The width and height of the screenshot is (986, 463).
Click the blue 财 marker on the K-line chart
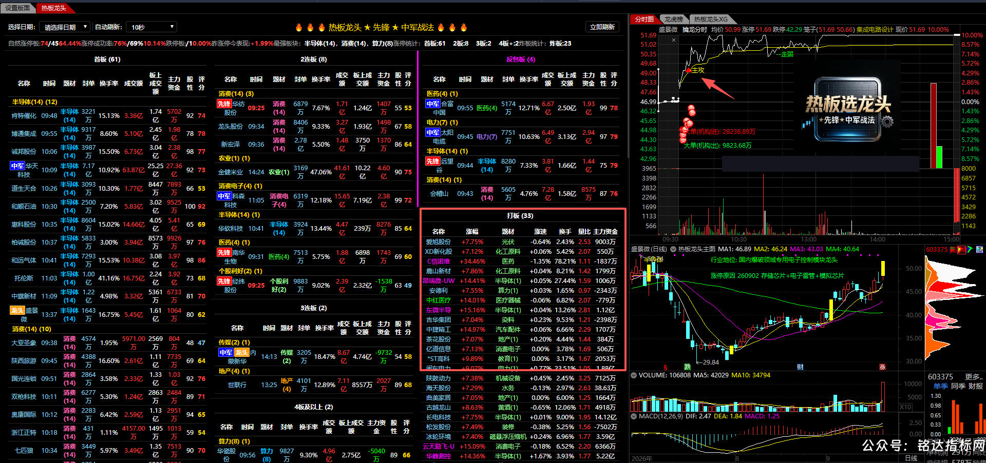pyautogui.click(x=800, y=367)
